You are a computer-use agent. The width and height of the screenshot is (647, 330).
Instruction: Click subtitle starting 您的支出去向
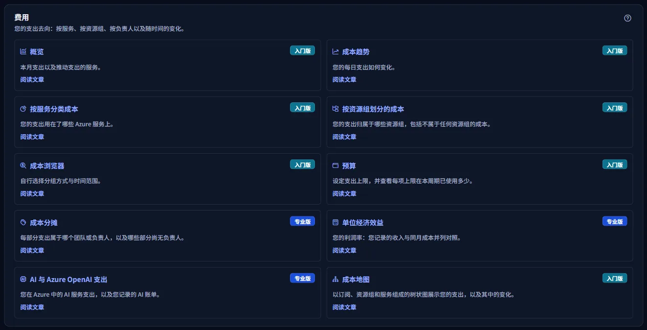[x=99, y=29]
